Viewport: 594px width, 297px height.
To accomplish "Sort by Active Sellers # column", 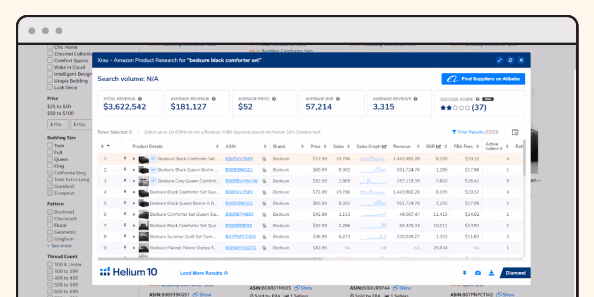I will pos(507,147).
